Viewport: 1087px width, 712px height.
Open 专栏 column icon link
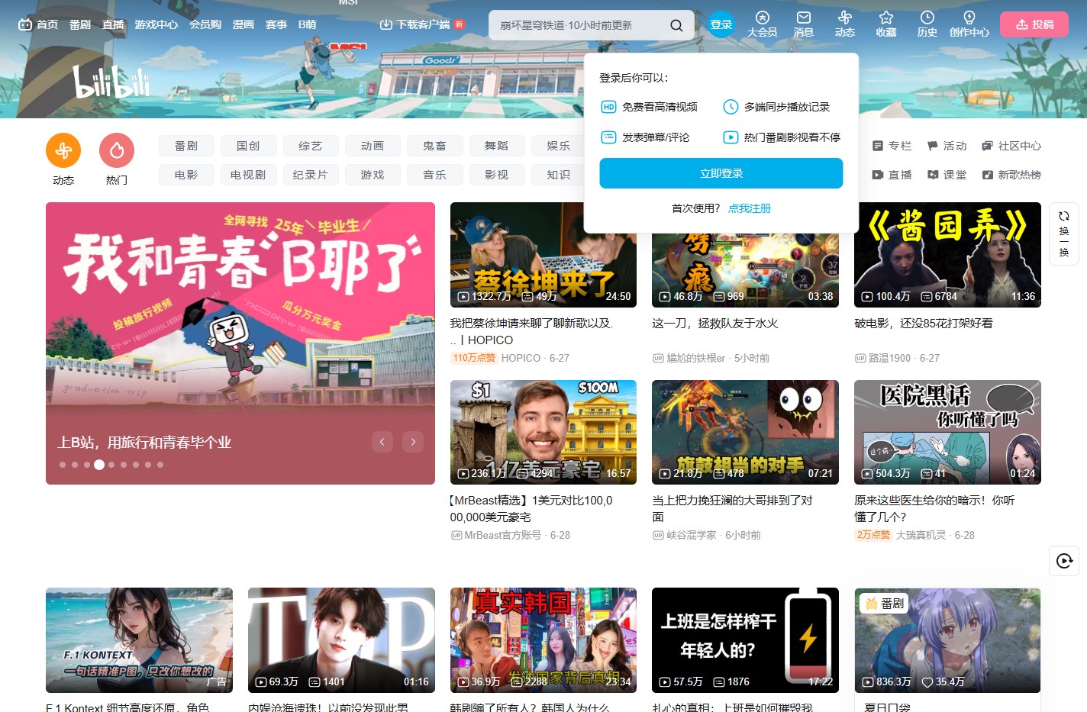pos(892,146)
